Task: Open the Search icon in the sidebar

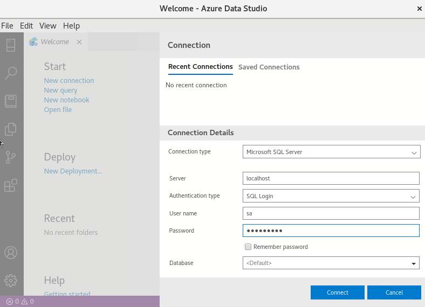Action: 11,73
